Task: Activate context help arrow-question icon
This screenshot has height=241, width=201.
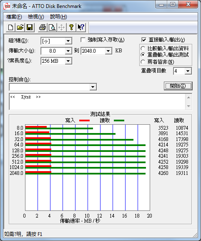Action: pos(81,28)
